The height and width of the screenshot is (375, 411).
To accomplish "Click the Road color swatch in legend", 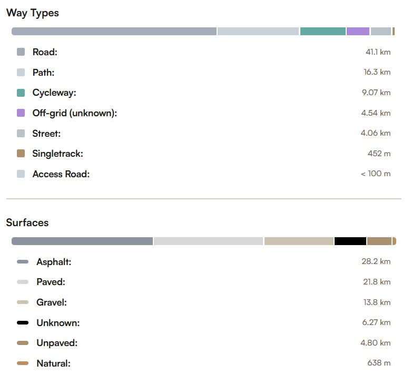I will 21,52.
